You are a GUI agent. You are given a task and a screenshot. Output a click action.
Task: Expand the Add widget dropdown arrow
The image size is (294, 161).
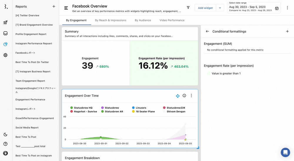tap(220, 8)
